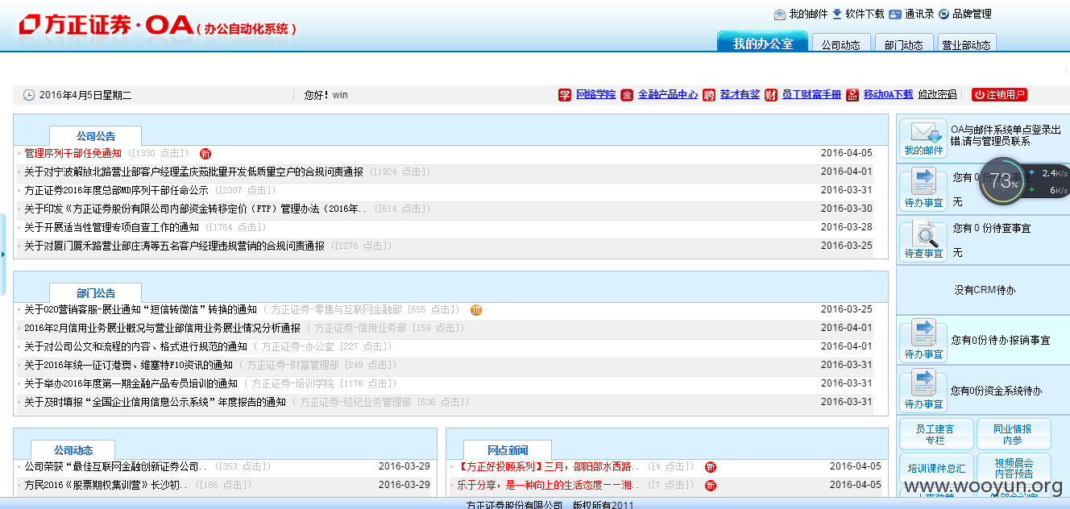Click the 员工建言专栏 button

[935, 434]
